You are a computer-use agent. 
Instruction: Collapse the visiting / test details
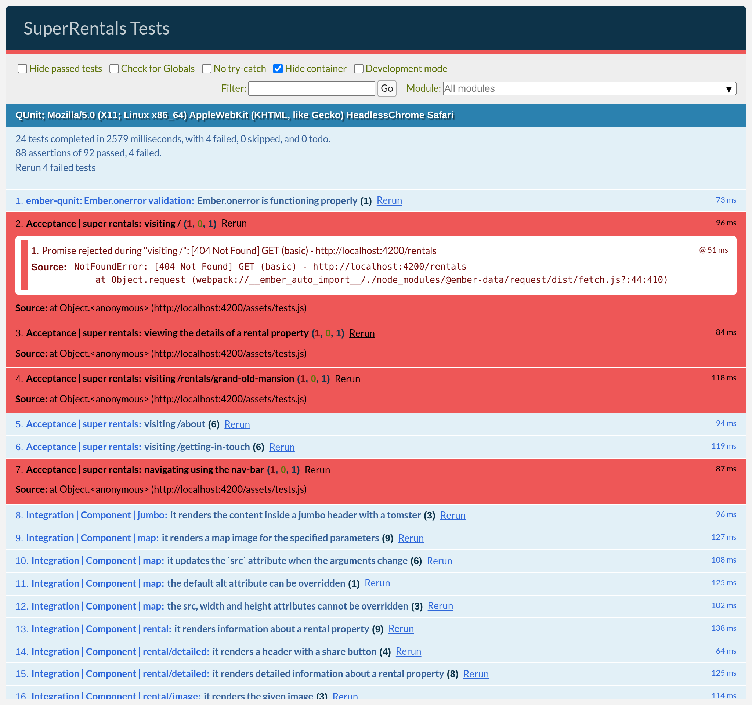[160, 224]
